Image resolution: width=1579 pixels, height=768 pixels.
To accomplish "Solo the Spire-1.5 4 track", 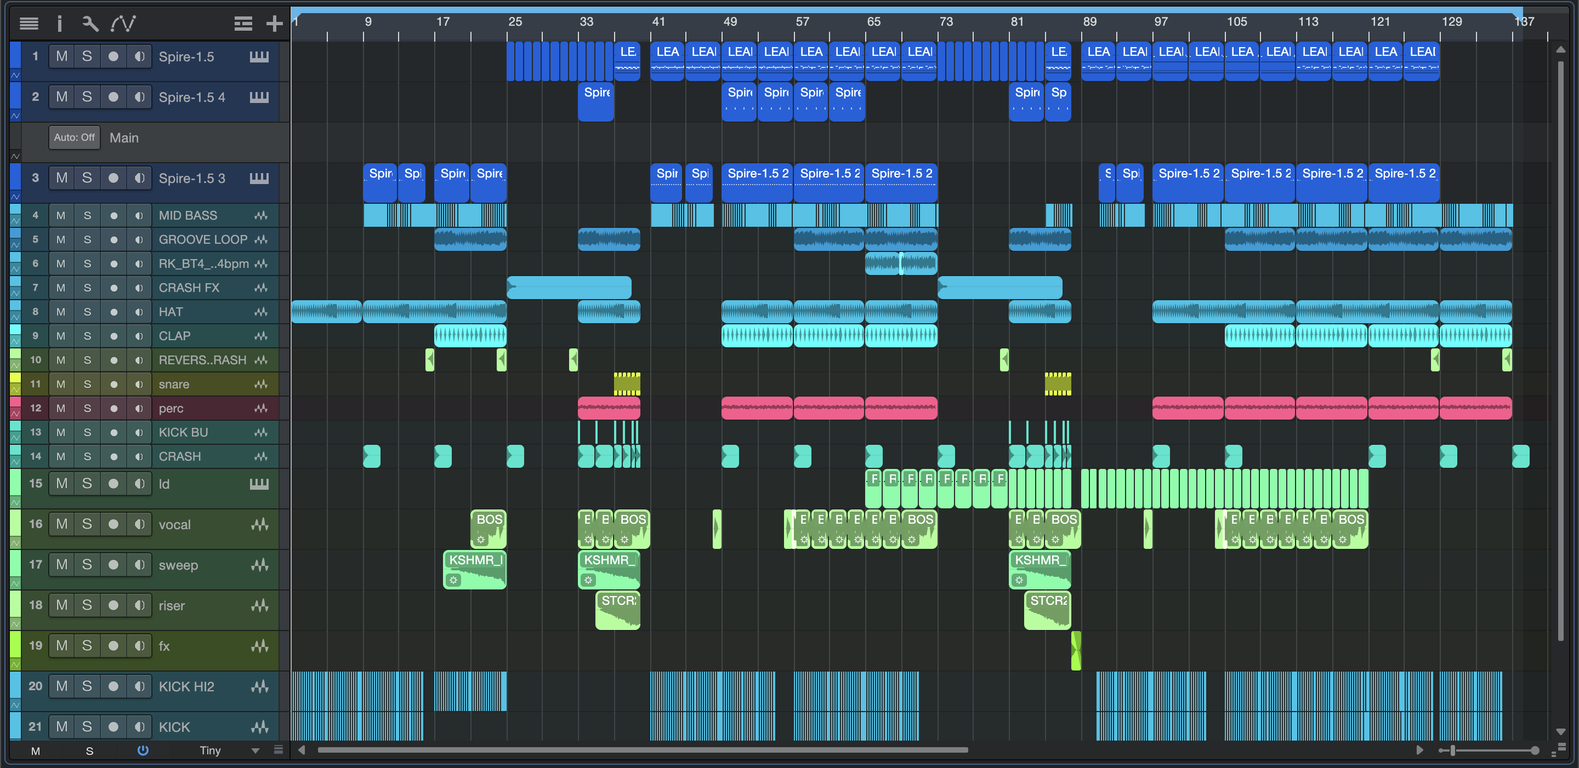I will tap(87, 97).
